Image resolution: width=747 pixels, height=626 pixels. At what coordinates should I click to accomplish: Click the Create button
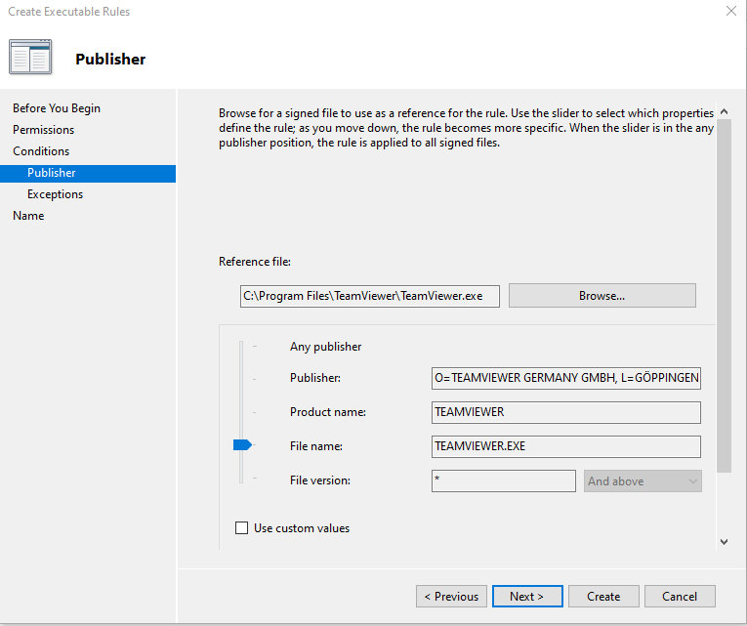(x=603, y=597)
